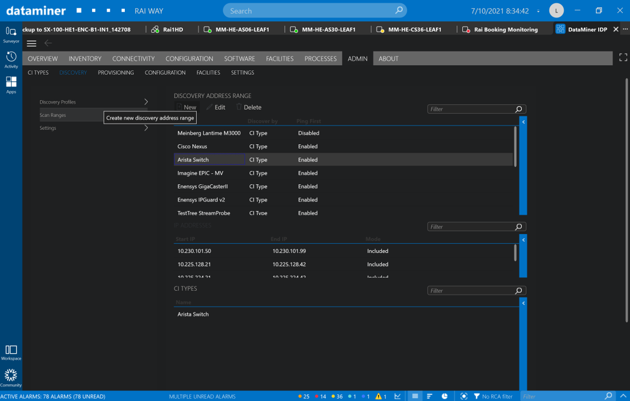Close the DataMiner IDP tab
630x401 pixels.
click(616, 30)
